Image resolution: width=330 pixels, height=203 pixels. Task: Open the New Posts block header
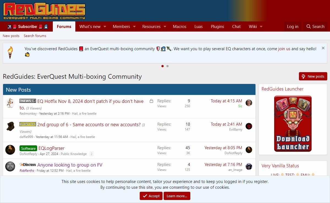click(18, 90)
